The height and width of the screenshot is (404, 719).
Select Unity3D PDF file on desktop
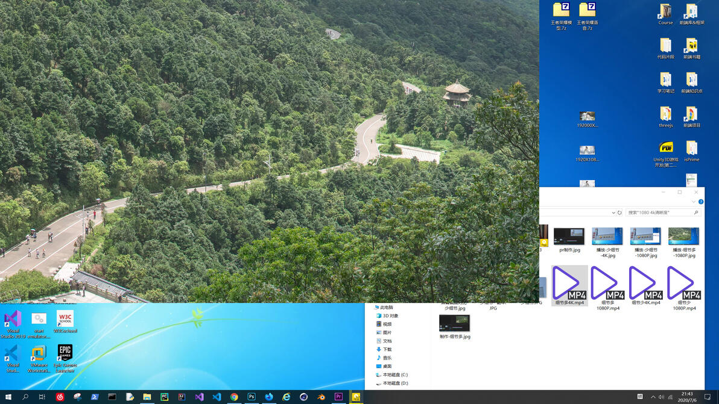[665, 154]
